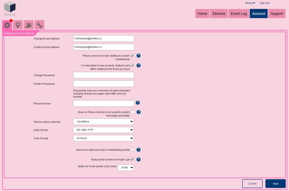Uncheck system maintenance emails checkbox
This screenshot has width=289, height=191.
132,56
